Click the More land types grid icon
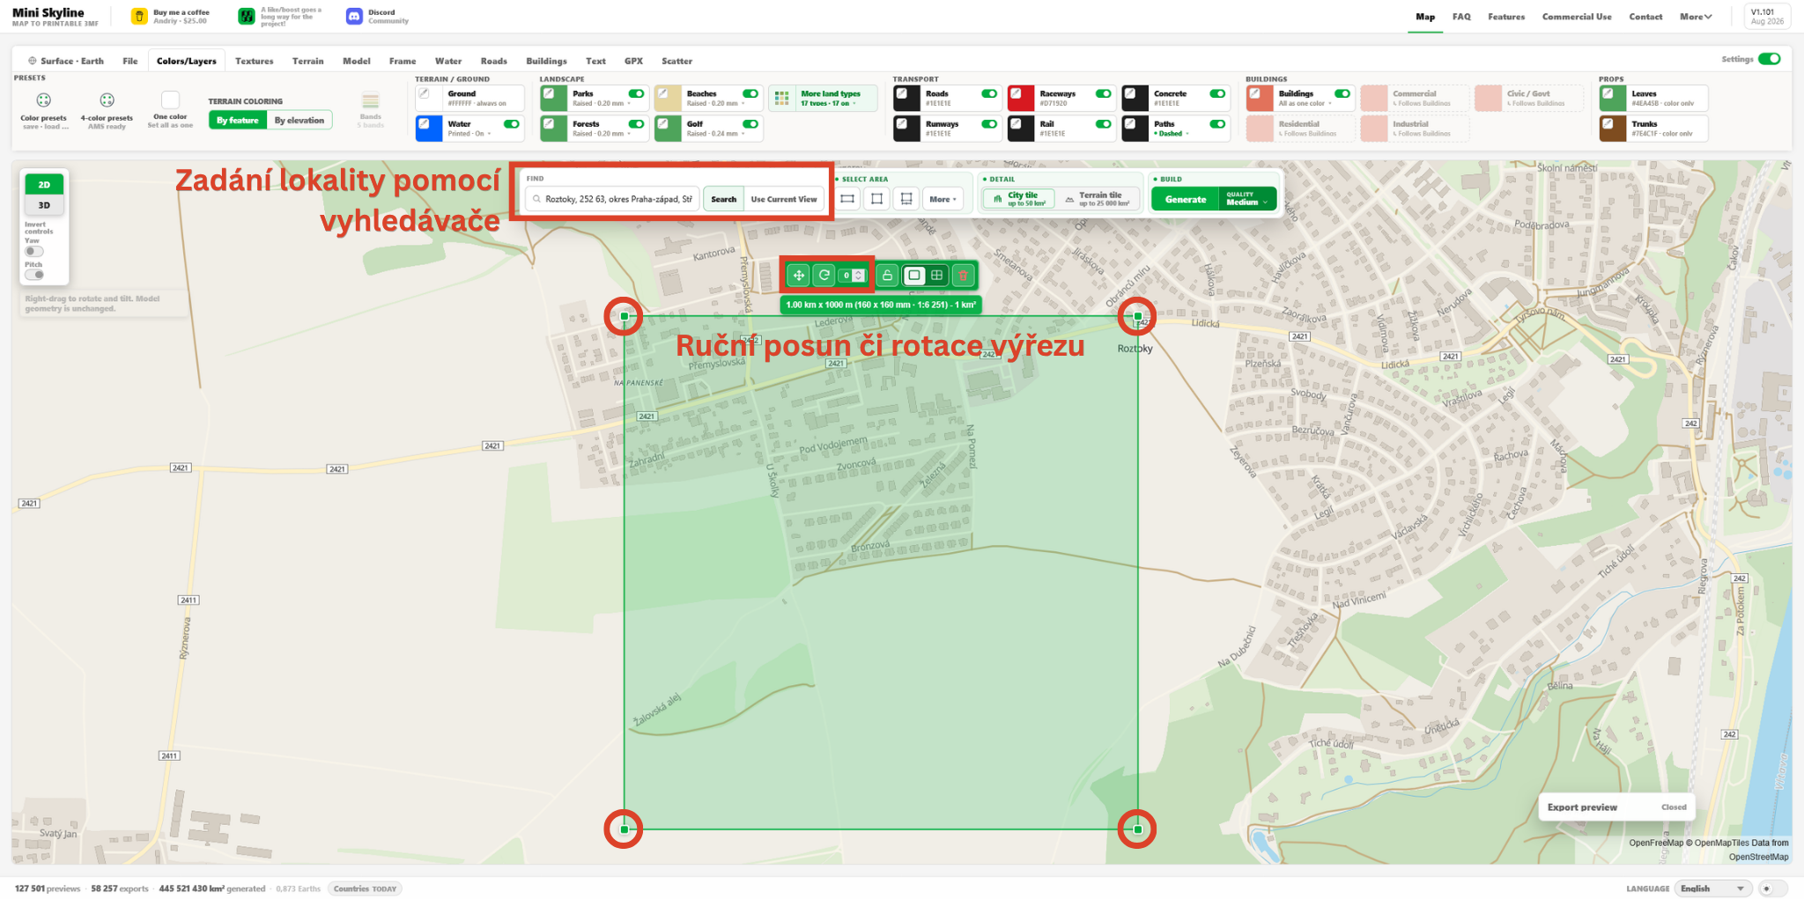Viewport: 1804px width, 899px height. click(782, 99)
